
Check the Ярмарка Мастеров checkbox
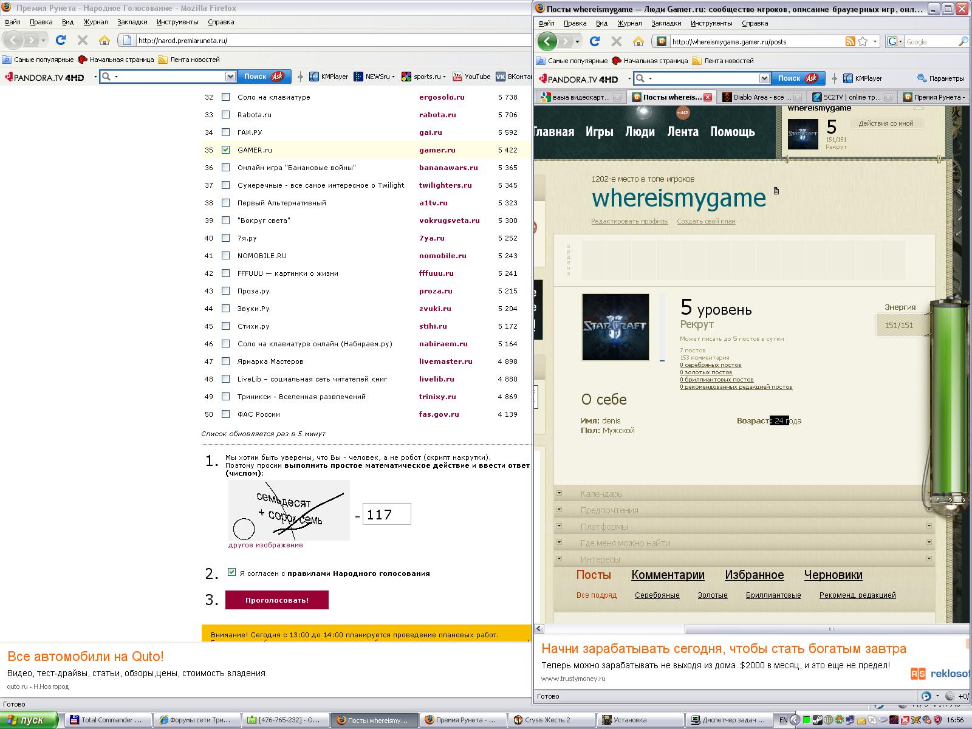(x=226, y=361)
